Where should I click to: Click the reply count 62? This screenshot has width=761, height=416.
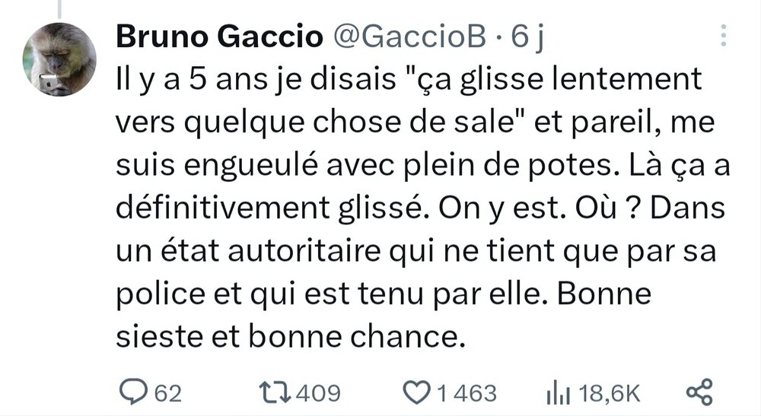point(168,393)
